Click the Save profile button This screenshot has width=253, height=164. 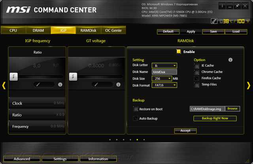pyautogui.click(x=213, y=32)
